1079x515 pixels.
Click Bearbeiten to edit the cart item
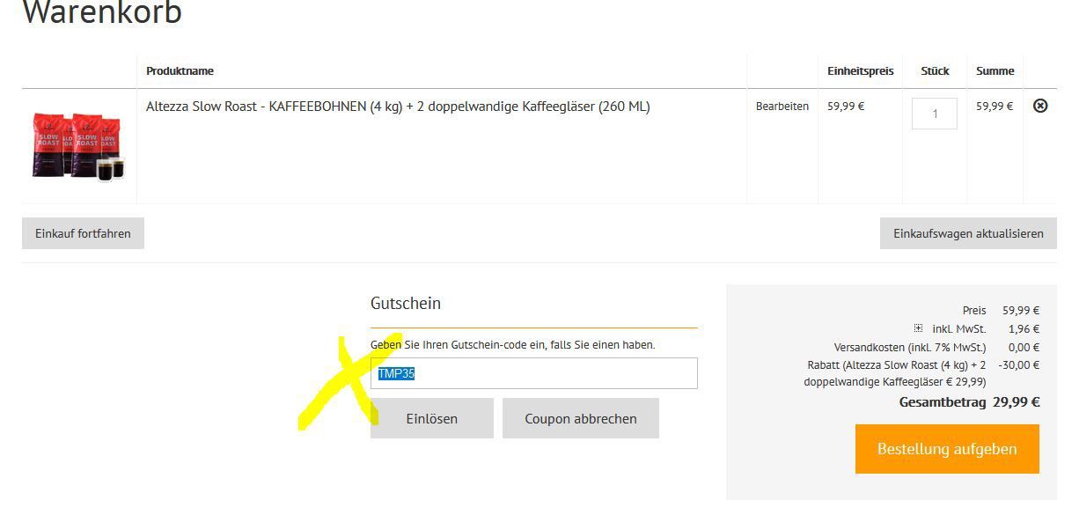click(x=782, y=107)
